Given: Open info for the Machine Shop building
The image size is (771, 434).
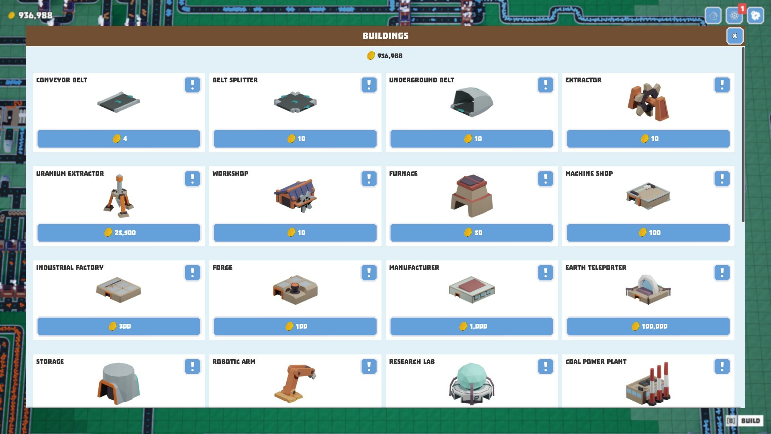Looking at the screenshot, I should (x=722, y=178).
